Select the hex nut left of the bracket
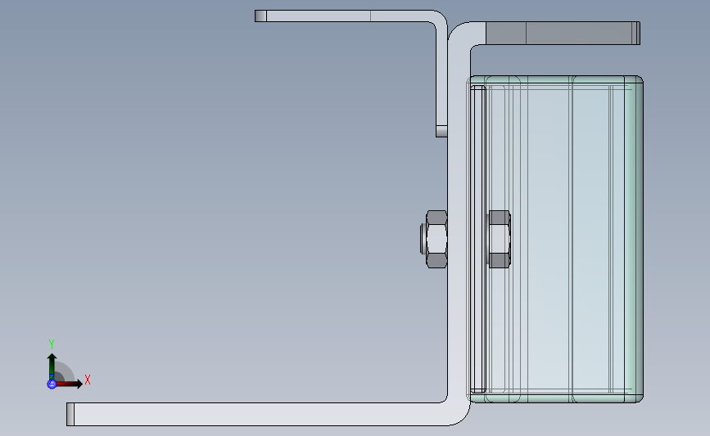 (x=436, y=239)
